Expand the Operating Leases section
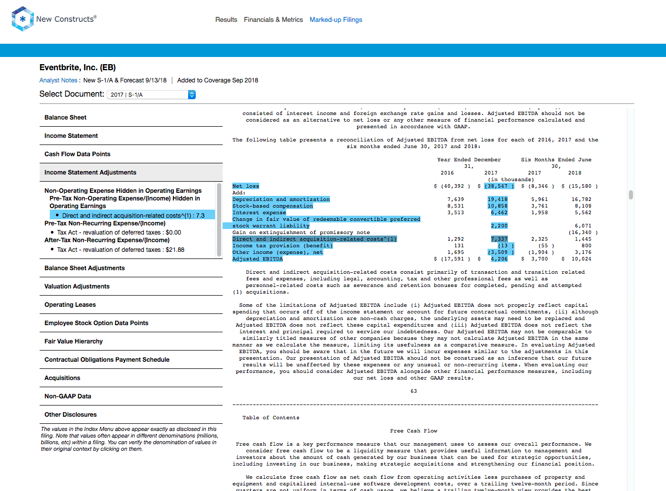666x491 pixels. pos(131,305)
